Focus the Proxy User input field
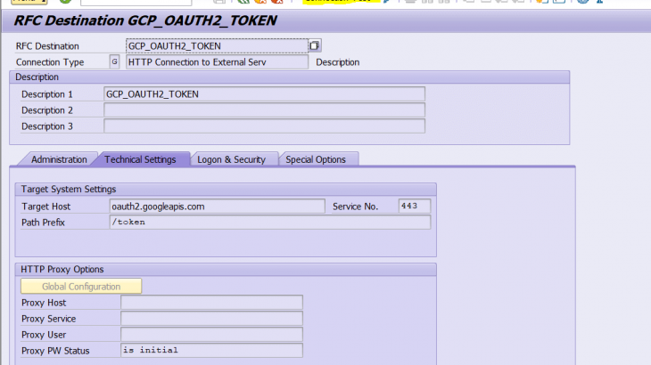The height and width of the screenshot is (365, 651). point(211,335)
